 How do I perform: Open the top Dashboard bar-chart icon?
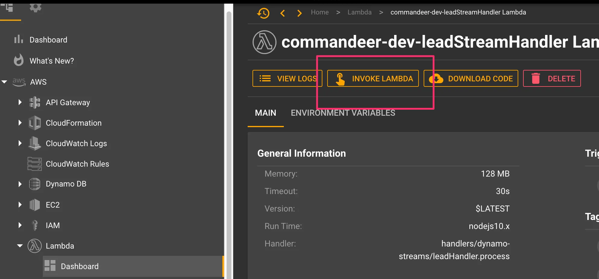click(19, 39)
